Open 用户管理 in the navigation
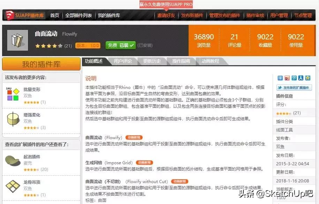 (279, 15)
